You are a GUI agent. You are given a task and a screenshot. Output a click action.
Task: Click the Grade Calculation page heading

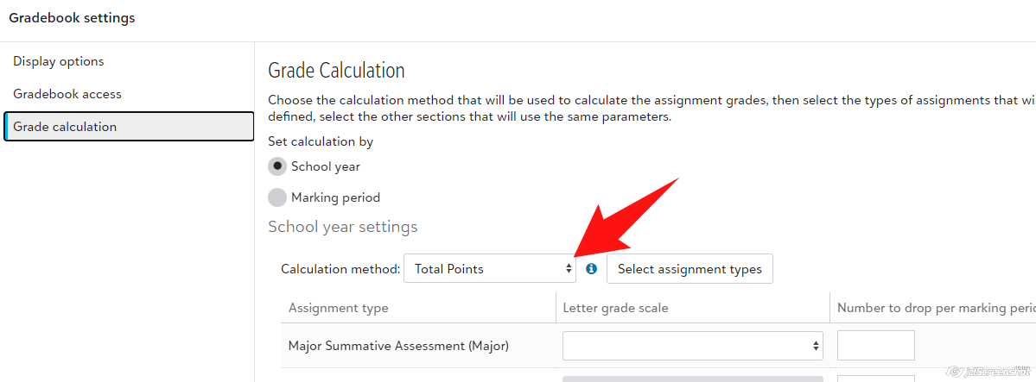[336, 70]
